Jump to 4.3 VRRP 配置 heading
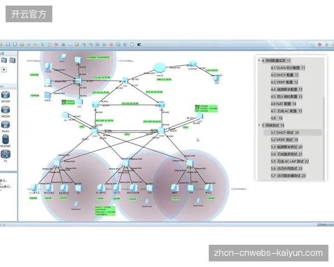The width and height of the screenshot is (334, 267). pos(284,82)
